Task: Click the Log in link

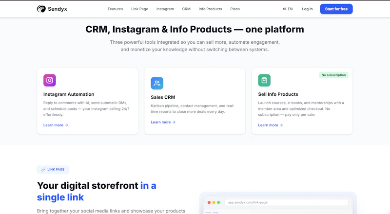Action: 307,9
